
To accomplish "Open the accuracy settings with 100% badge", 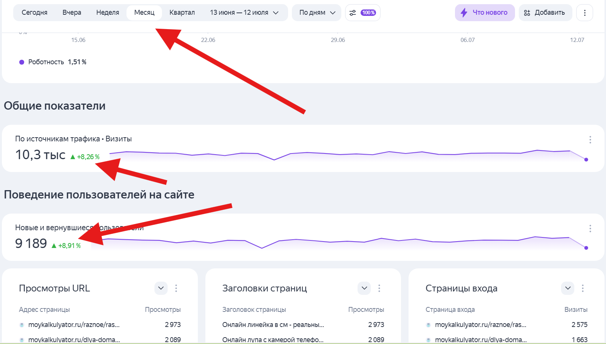I will [362, 12].
